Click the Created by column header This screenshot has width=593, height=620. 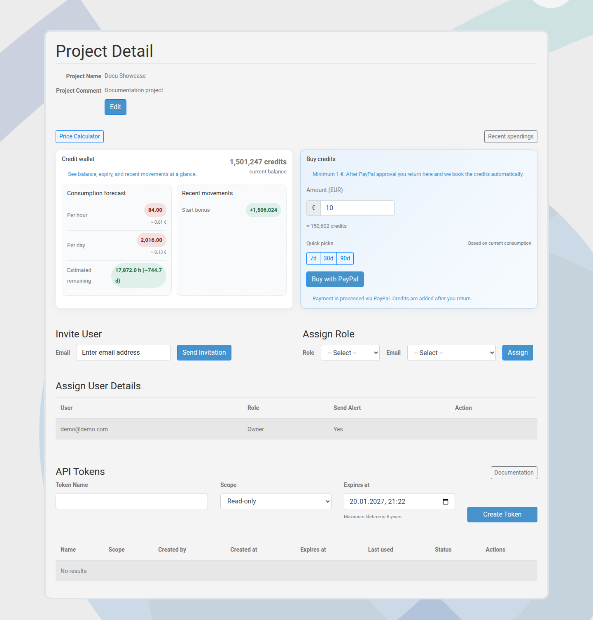click(x=172, y=550)
